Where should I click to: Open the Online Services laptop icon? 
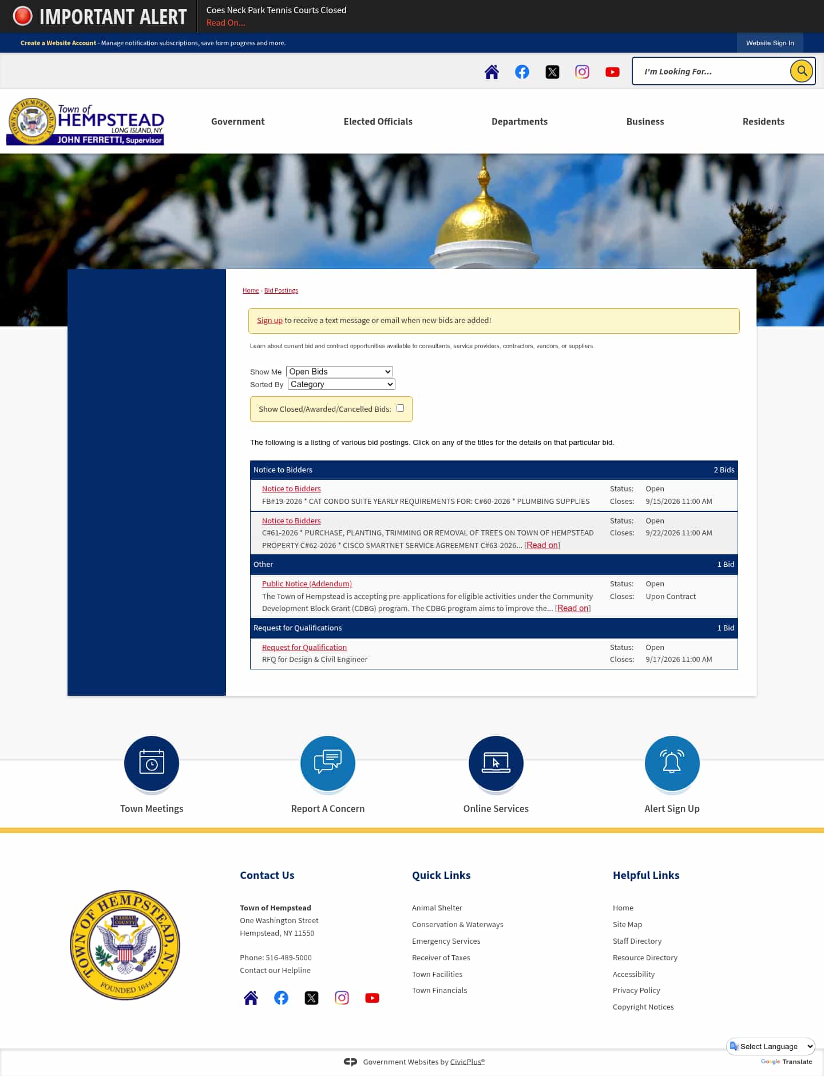tap(496, 763)
